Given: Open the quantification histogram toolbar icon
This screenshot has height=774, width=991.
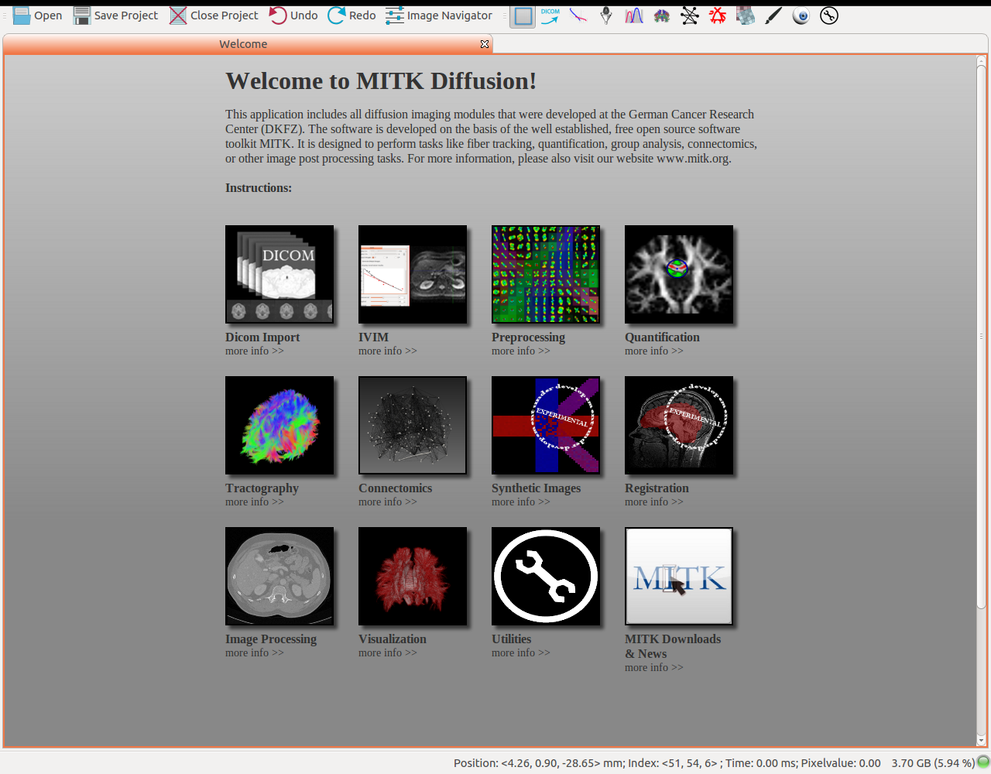Looking at the screenshot, I should 634,15.
